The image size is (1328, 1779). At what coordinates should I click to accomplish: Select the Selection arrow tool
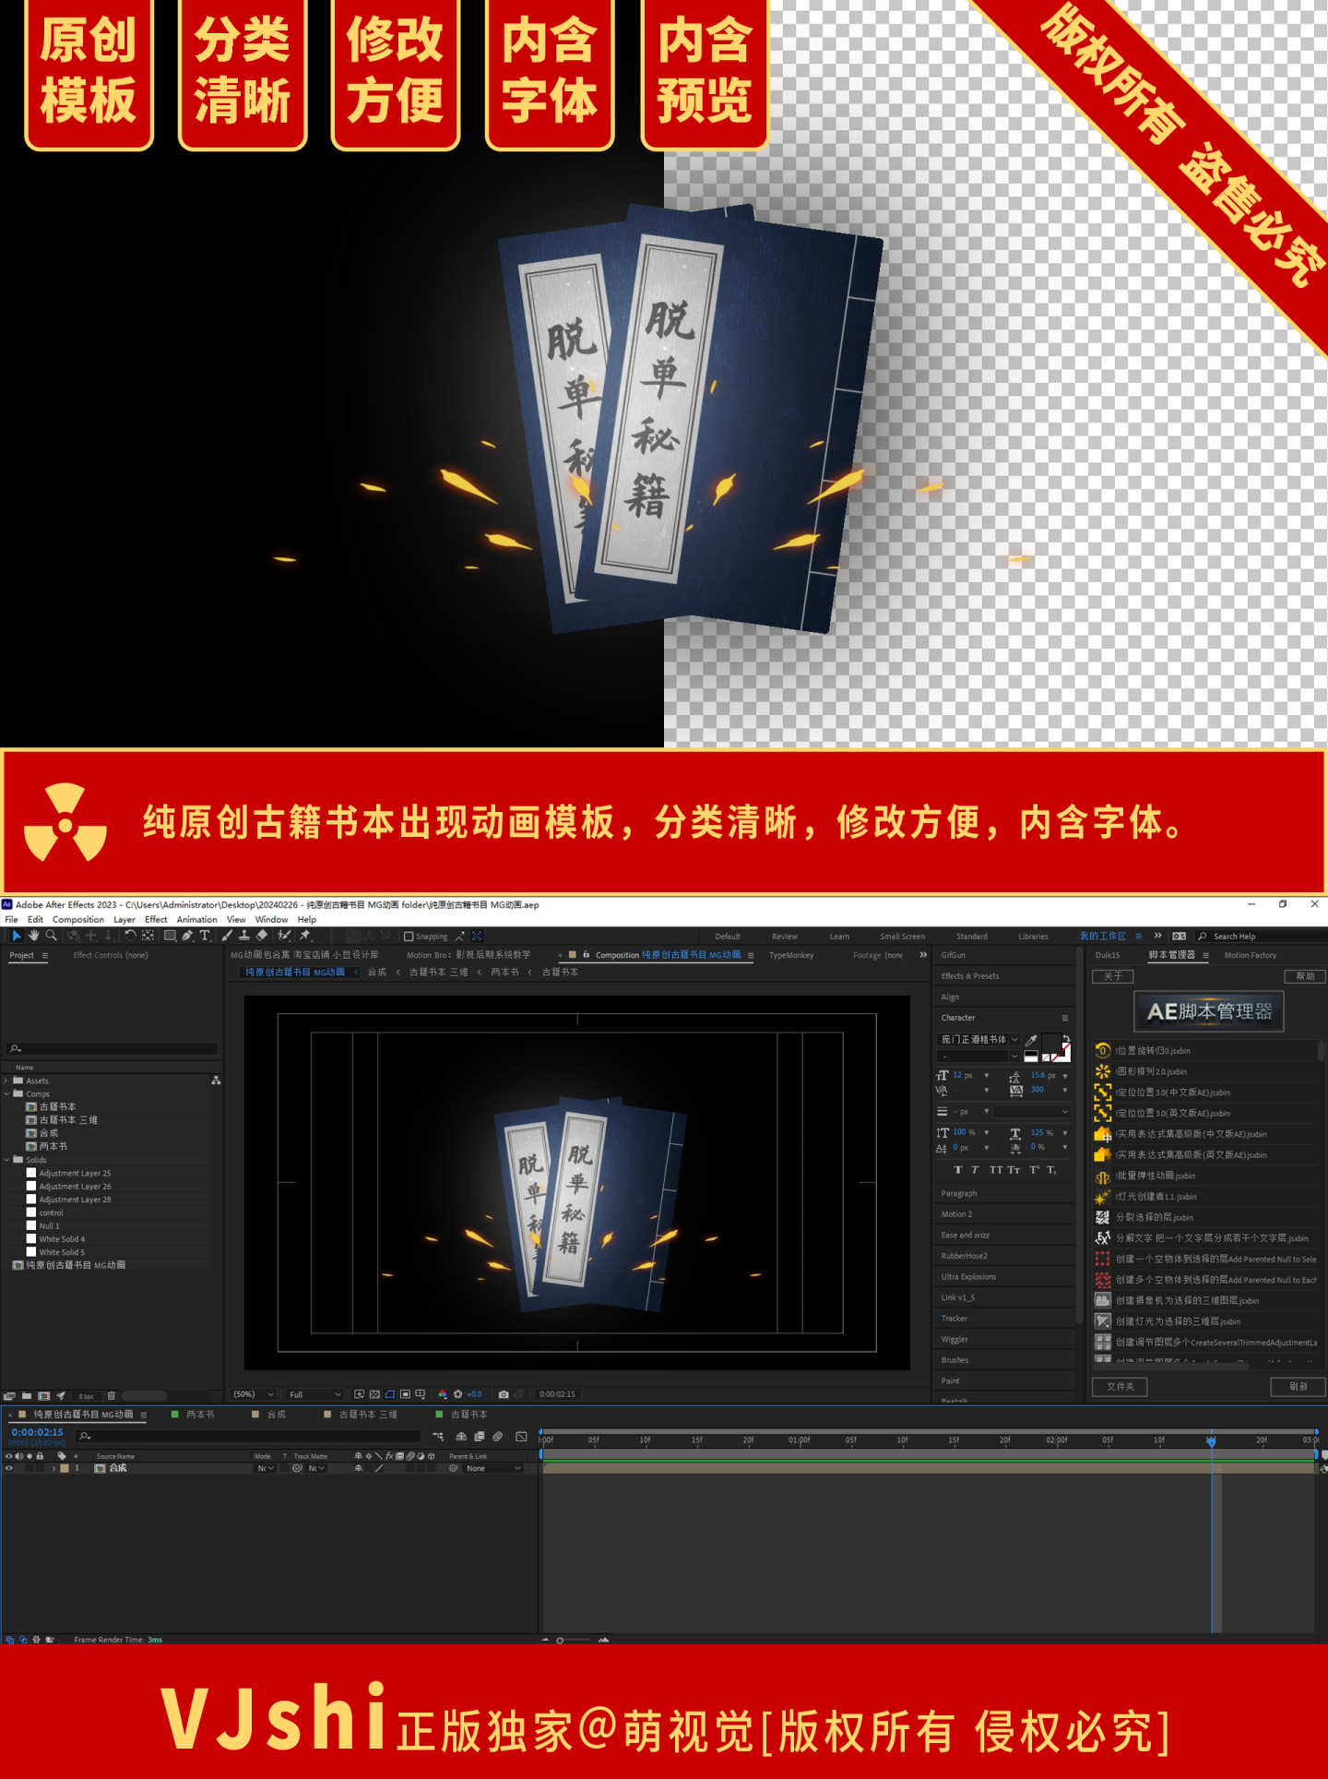point(16,936)
